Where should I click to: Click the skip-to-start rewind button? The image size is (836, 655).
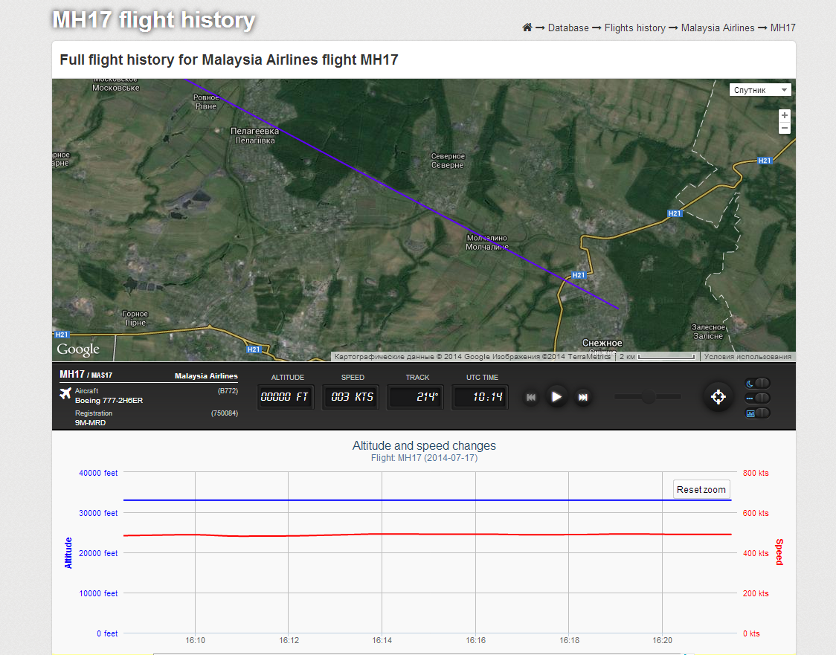(531, 398)
